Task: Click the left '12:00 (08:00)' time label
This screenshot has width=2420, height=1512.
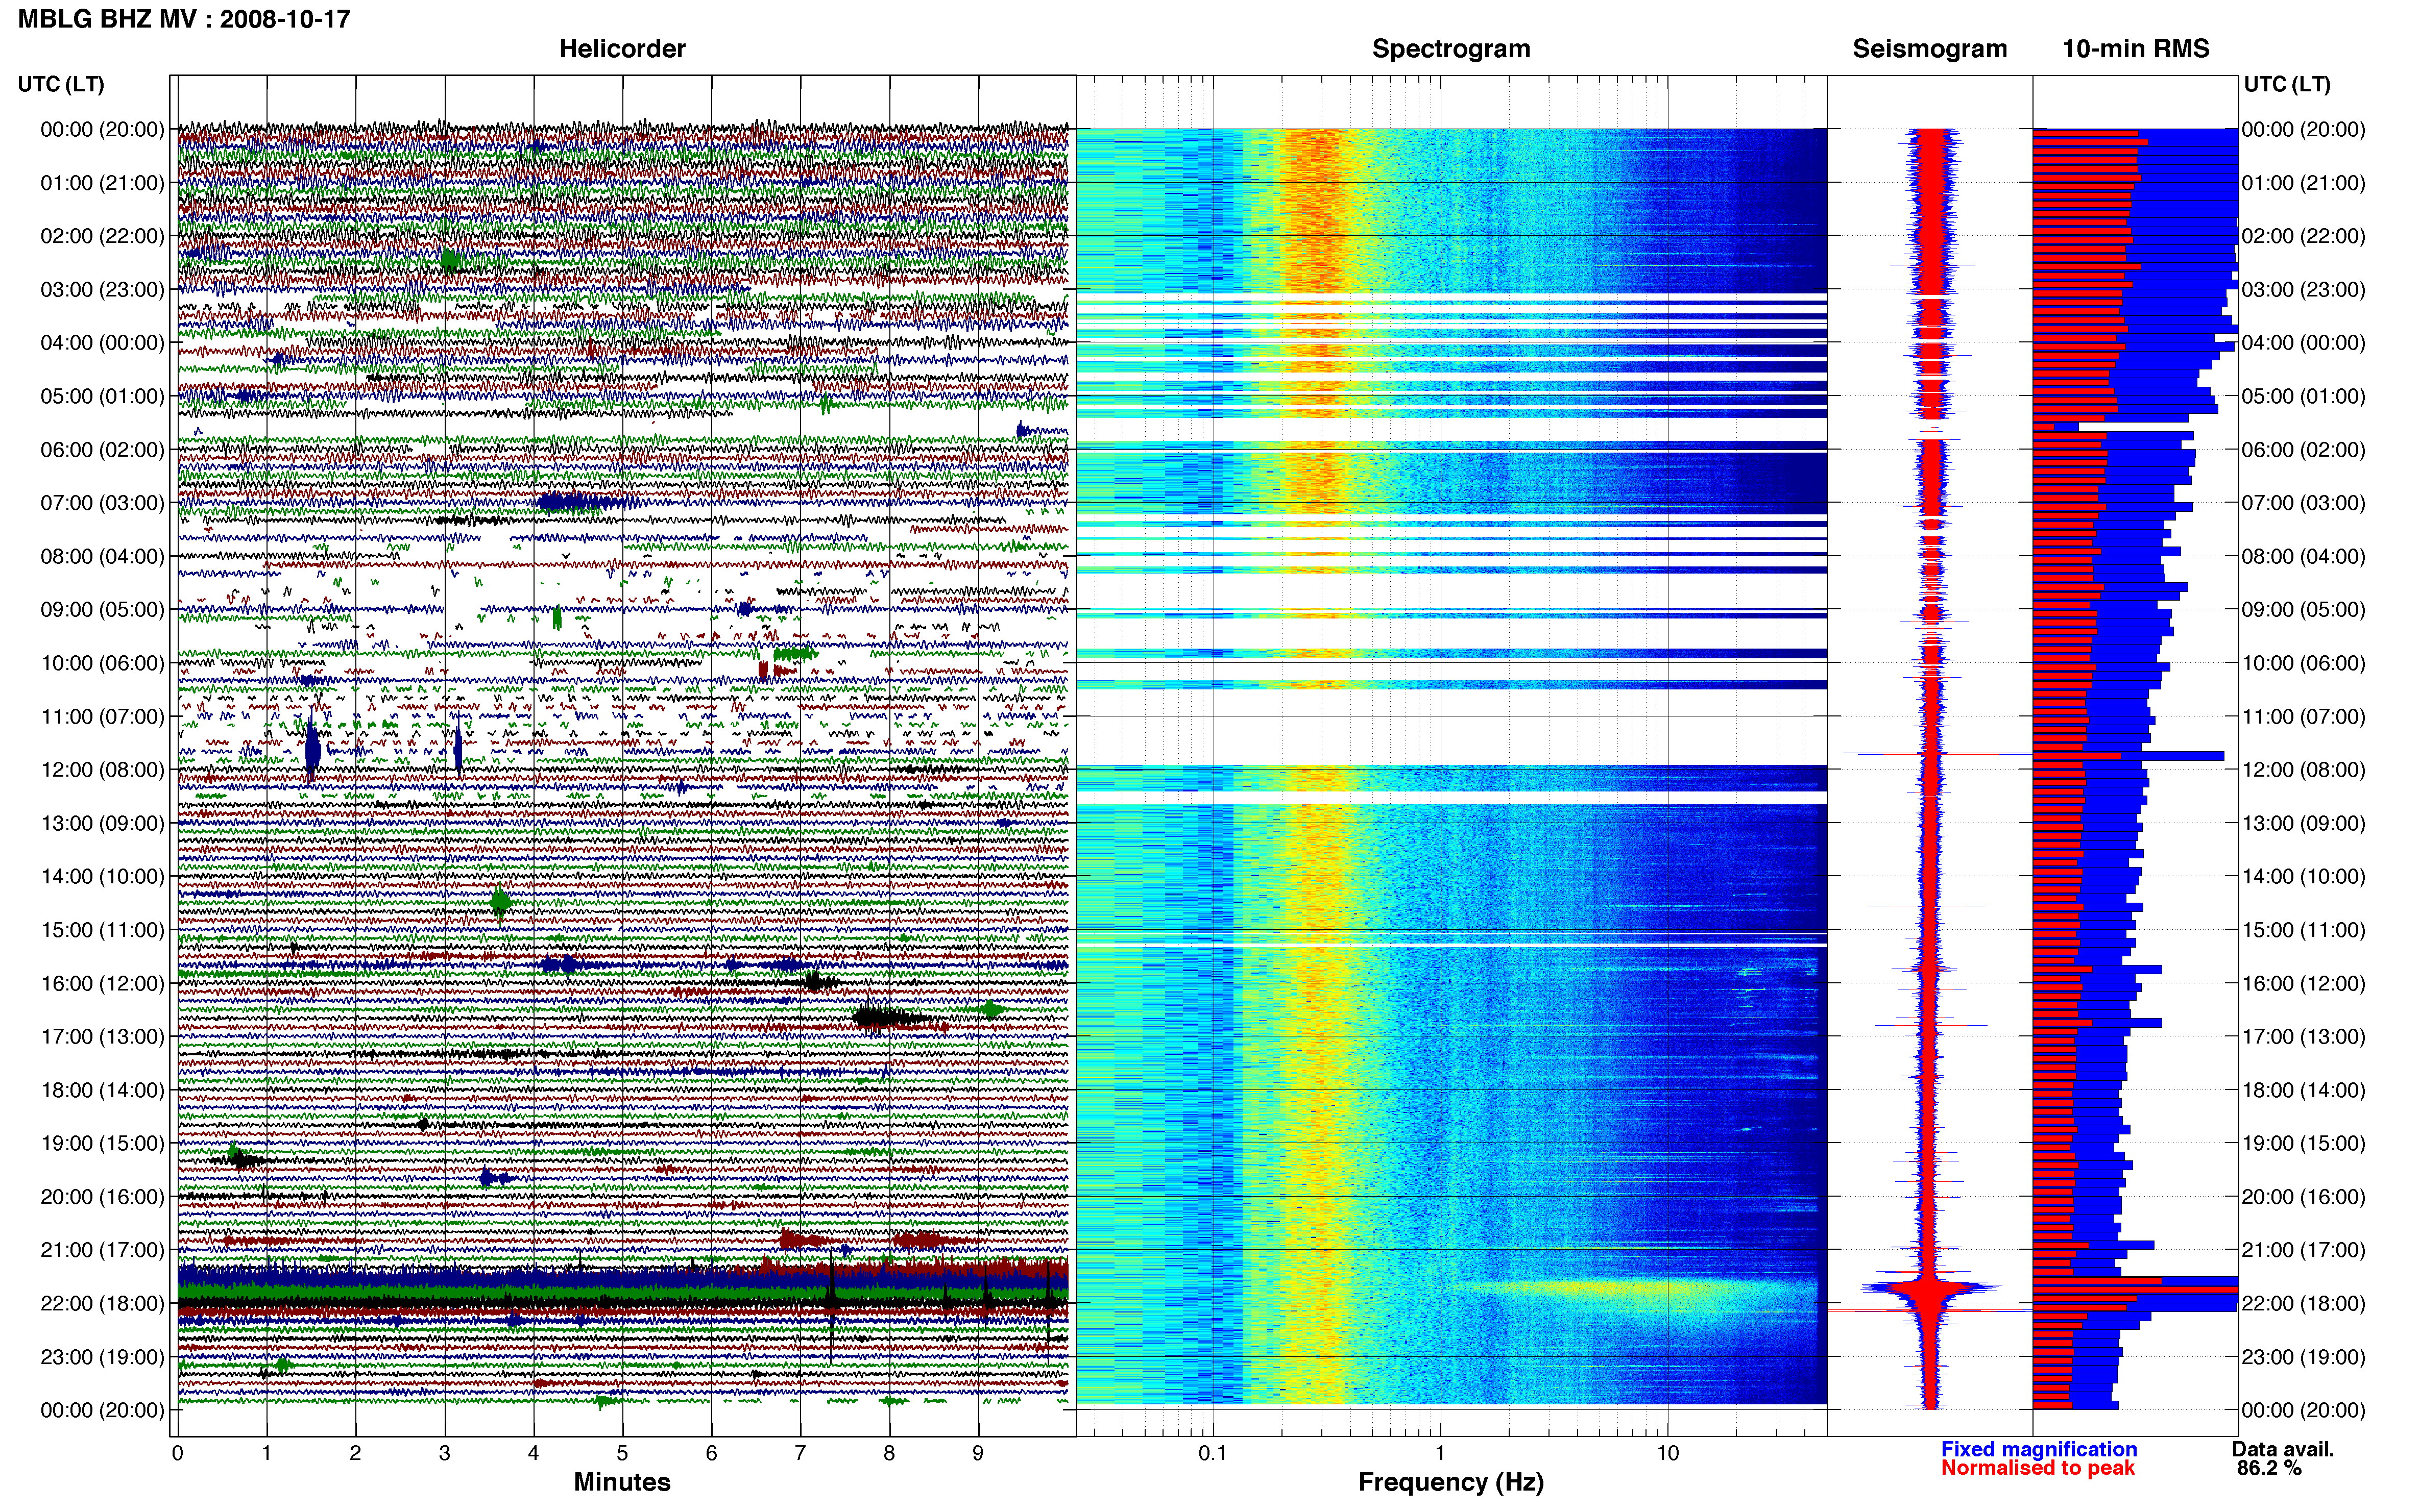Action: pyautogui.click(x=102, y=769)
